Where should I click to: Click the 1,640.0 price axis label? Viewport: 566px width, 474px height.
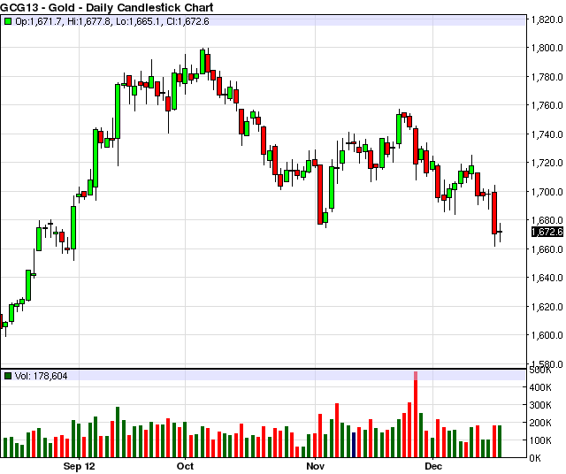pos(547,278)
